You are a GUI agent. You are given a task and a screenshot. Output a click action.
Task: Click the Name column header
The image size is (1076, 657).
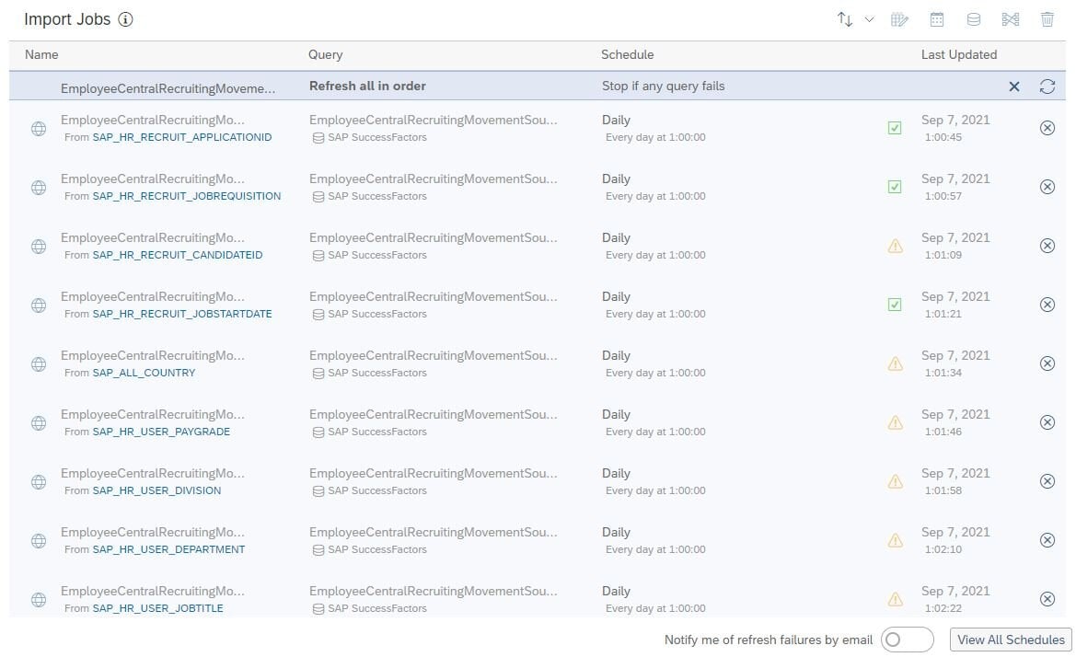41,54
